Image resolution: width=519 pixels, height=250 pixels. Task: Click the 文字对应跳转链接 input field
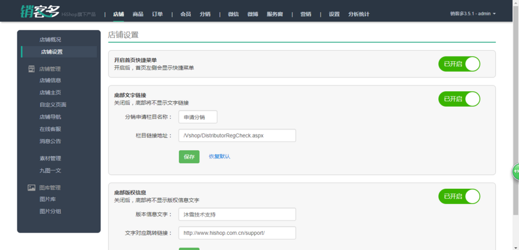(x=237, y=233)
